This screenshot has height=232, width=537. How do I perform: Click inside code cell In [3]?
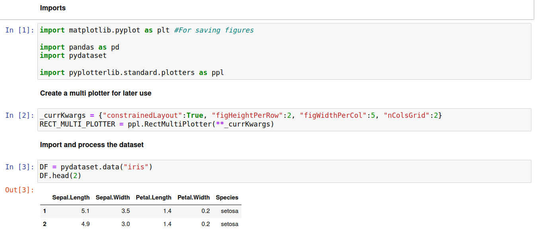[x=284, y=171]
